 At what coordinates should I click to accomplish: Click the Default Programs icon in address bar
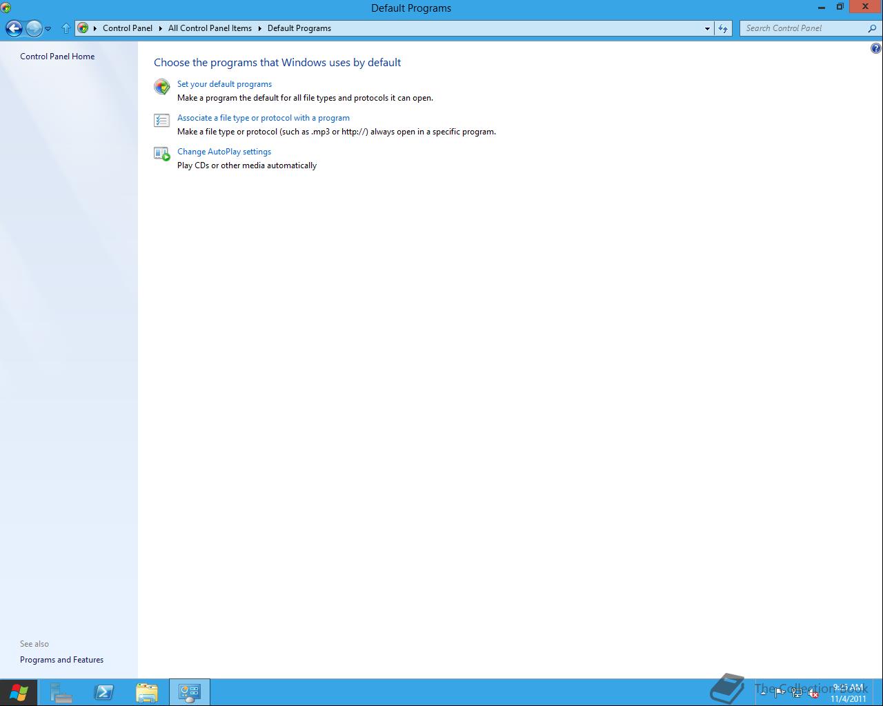click(83, 28)
